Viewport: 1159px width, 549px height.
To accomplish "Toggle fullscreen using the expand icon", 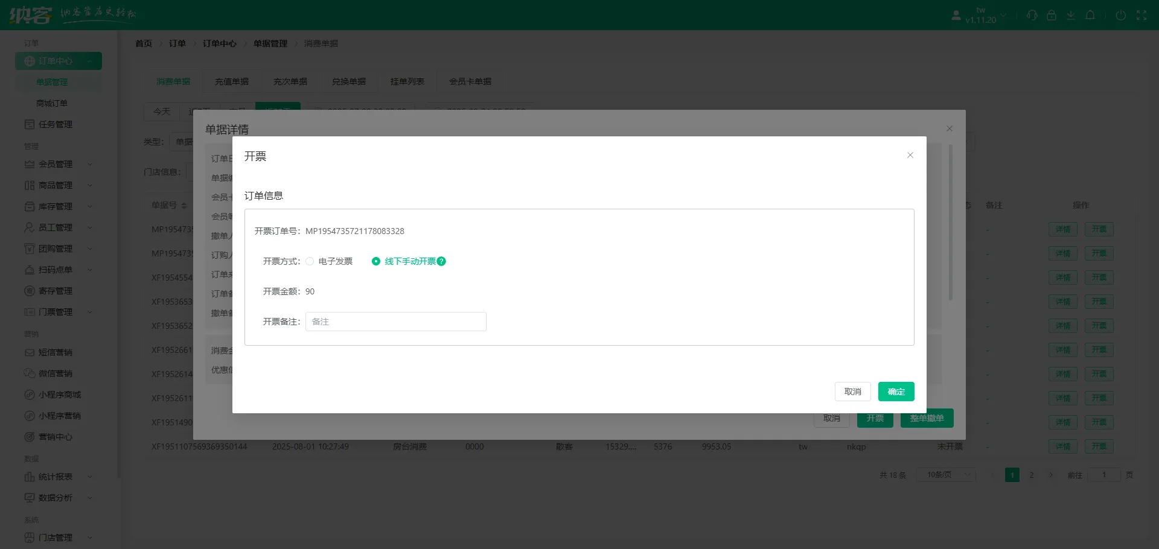I will point(1141,16).
